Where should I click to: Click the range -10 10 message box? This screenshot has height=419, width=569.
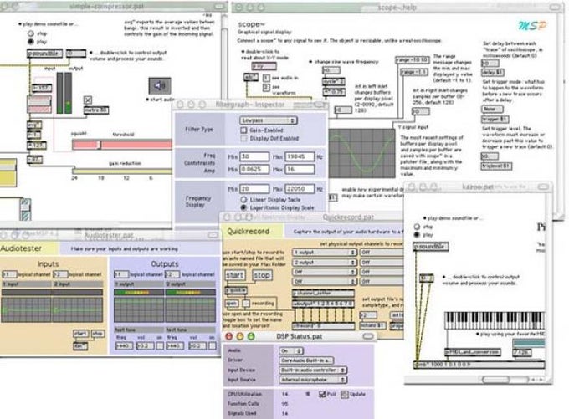(412, 60)
